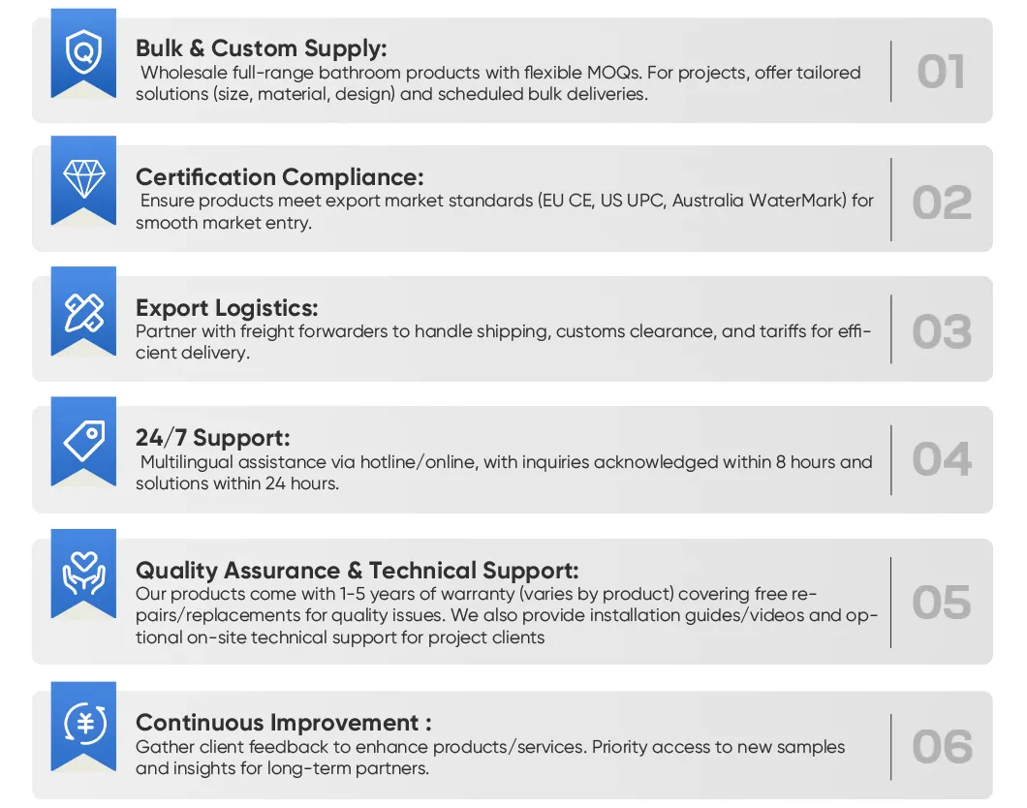Select Quality Assurance & Technical Support heading

click(357, 570)
